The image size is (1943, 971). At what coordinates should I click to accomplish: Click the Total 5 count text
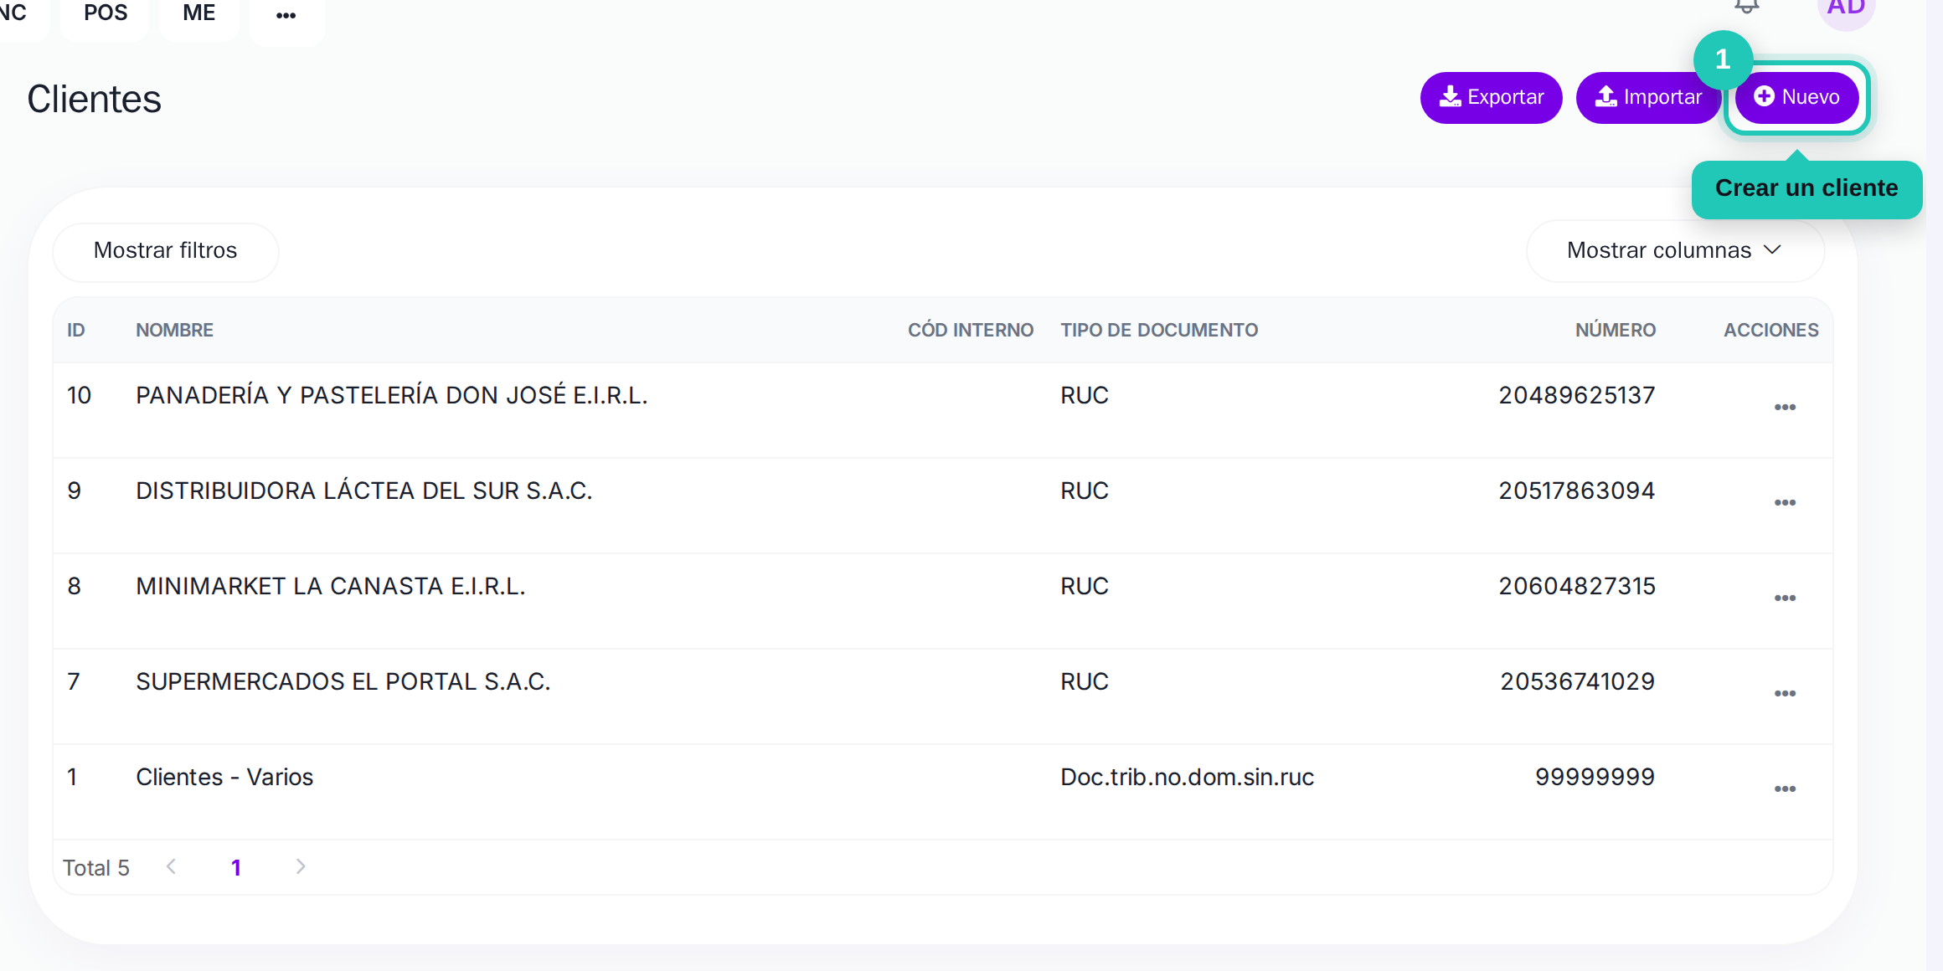(96, 868)
